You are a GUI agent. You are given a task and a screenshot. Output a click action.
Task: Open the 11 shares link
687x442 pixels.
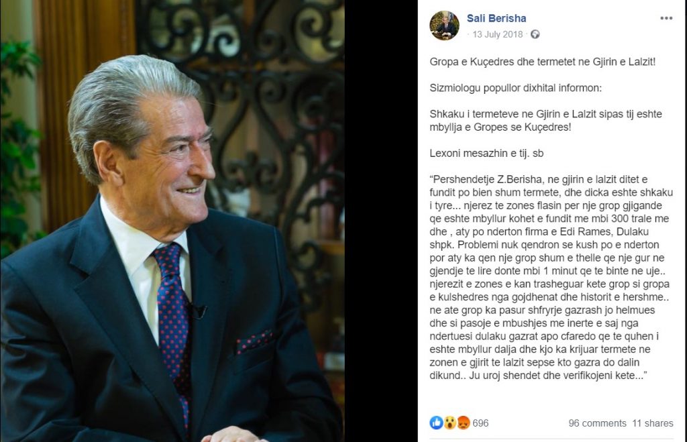tap(652, 423)
